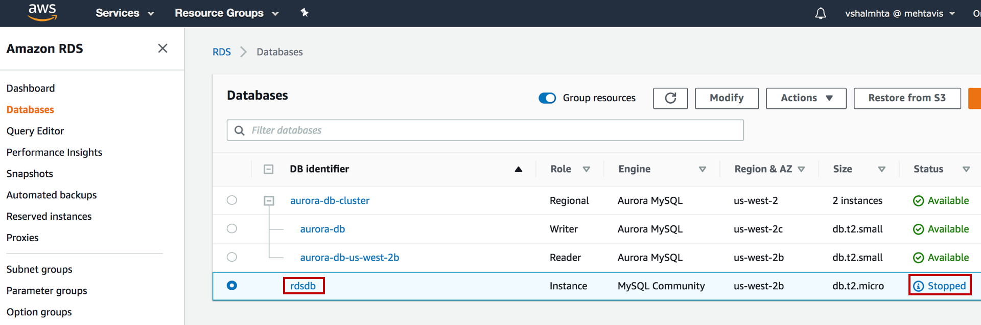This screenshot has height=325, width=981.
Task: Click the pin shortcut icon in top bar
Action: [305, 13]
